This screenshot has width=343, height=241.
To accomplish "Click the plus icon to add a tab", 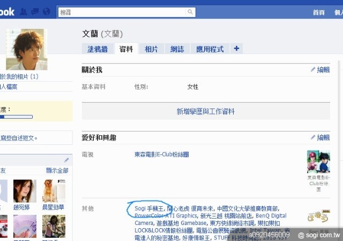I will pyautogui.click(x=236, y=49).
